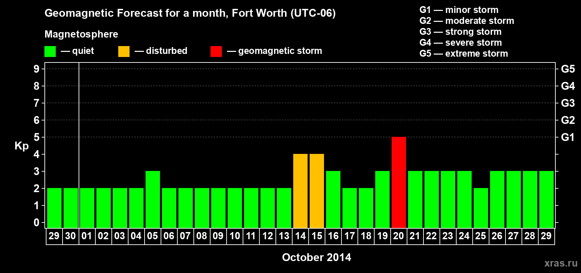Click Kp value 0 on left axis
The height and width of the screenshot is (273, 581).
(x=37, y=222)
